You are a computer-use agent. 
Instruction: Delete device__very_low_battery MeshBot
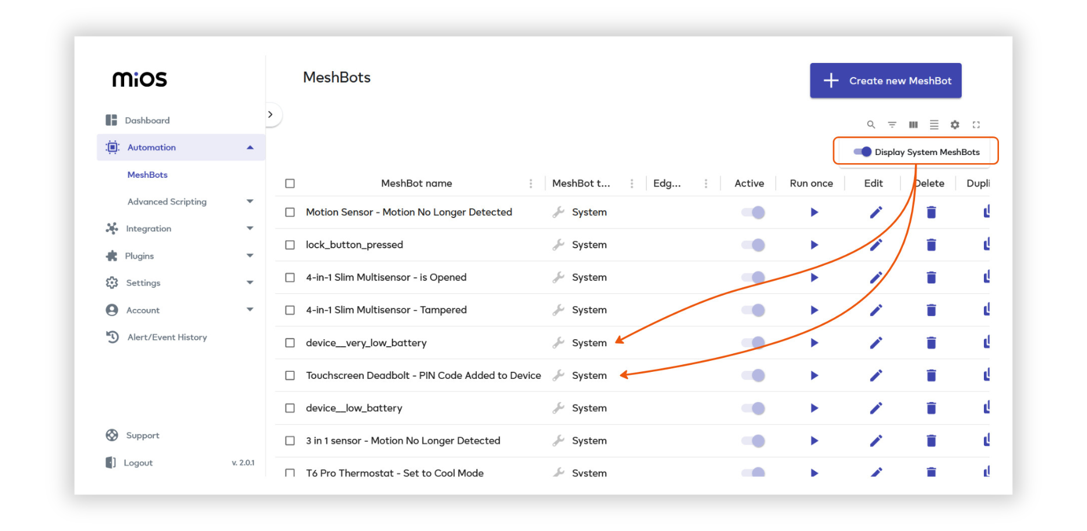pyautogui.click(x=931, y=343)
